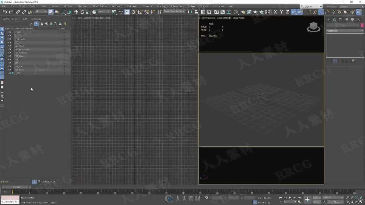
Task: Toggle the Percent Snap button
Action: click(147, 12)
